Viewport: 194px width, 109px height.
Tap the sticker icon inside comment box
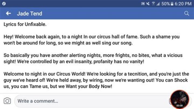click(170, 101)
